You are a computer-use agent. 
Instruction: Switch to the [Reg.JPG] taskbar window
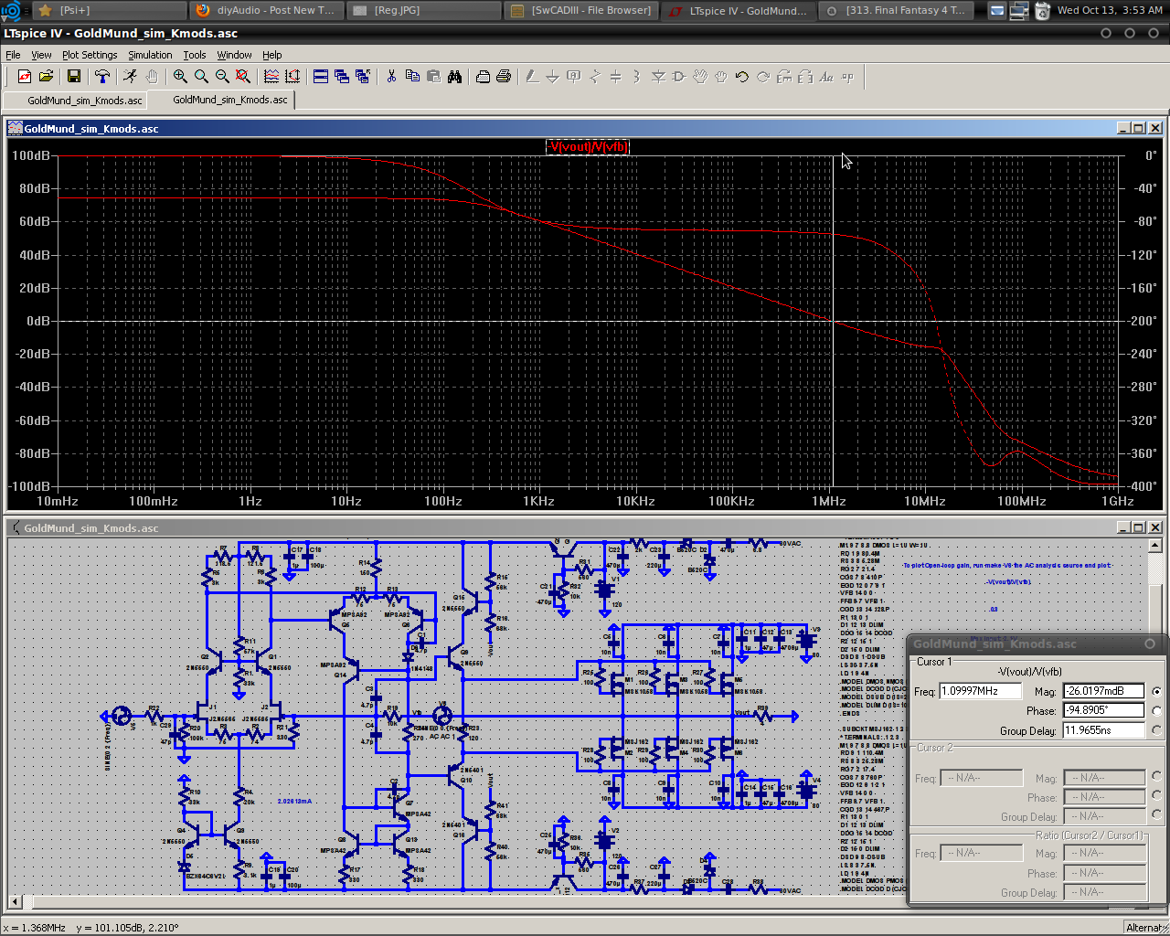pyautogui.click(x=423, y=10)
